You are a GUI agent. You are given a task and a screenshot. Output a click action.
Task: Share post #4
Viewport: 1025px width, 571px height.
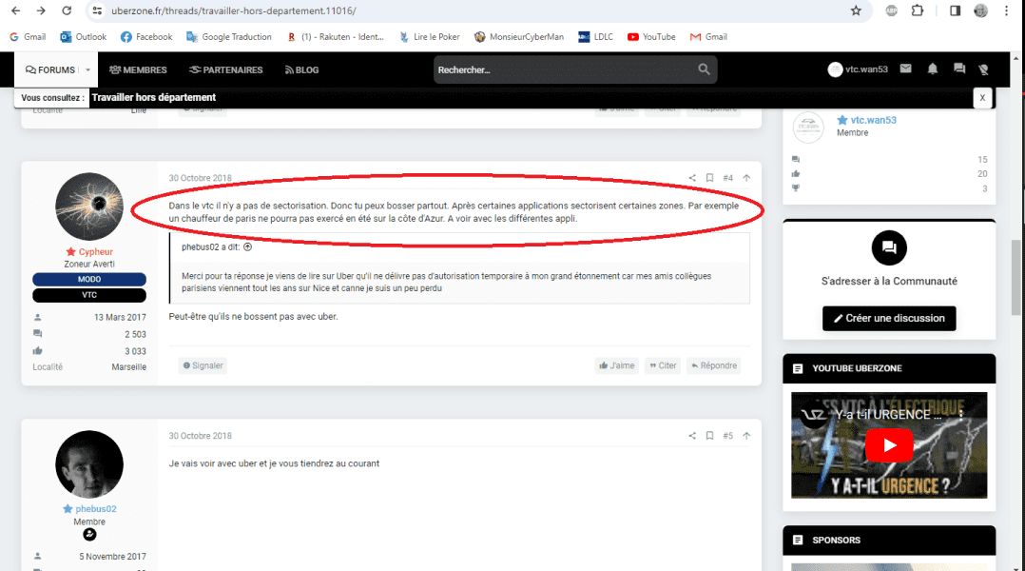[x=692, y=178]
